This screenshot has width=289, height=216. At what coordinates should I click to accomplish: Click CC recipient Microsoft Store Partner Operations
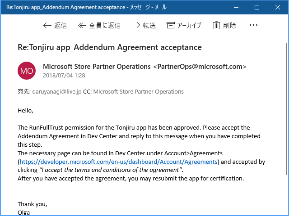pyautogui.click(x=139, y=91)
